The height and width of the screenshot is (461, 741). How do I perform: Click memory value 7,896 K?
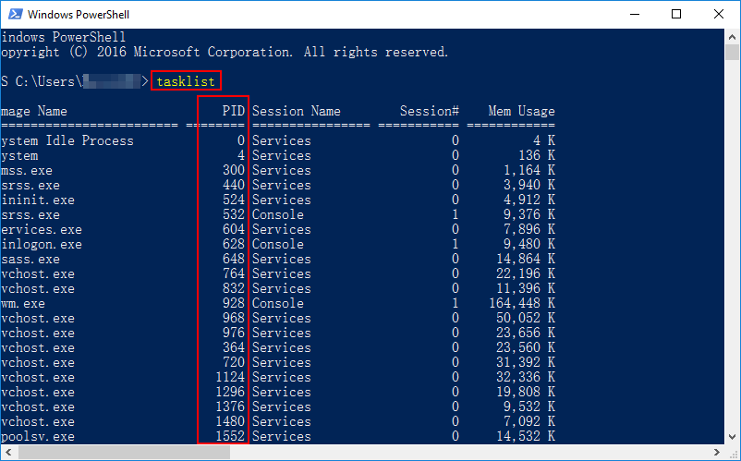coord(529,229)
